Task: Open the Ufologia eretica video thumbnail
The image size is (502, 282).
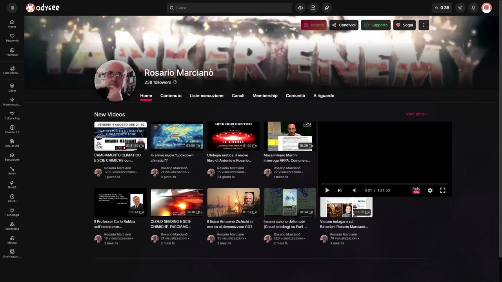Action: (233, 136)
